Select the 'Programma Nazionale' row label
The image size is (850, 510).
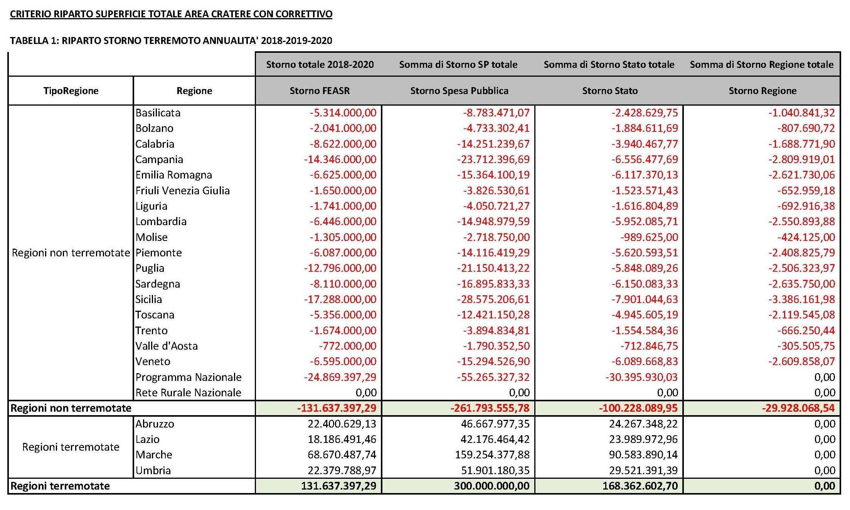(x=189, y=377)
